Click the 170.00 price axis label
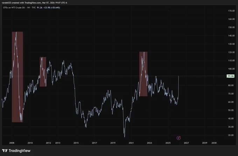 click(231, 11)
